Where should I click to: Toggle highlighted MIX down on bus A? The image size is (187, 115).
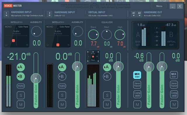[x=137, y=75]
